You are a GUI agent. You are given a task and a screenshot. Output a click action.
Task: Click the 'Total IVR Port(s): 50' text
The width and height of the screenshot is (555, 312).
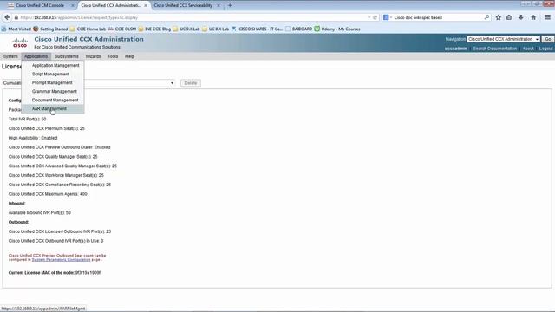tap(27, 120)
